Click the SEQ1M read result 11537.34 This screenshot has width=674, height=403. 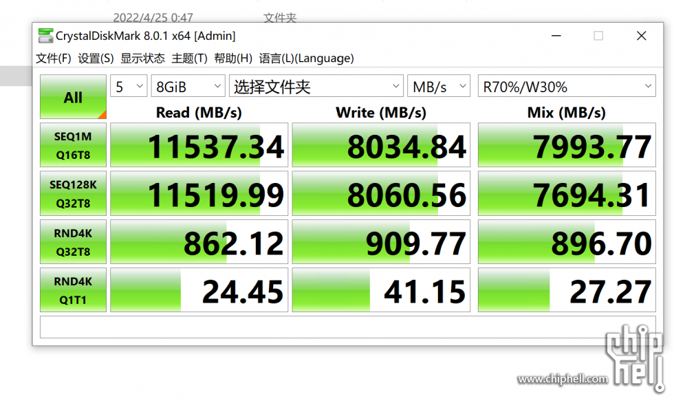(x=199, y=145)
